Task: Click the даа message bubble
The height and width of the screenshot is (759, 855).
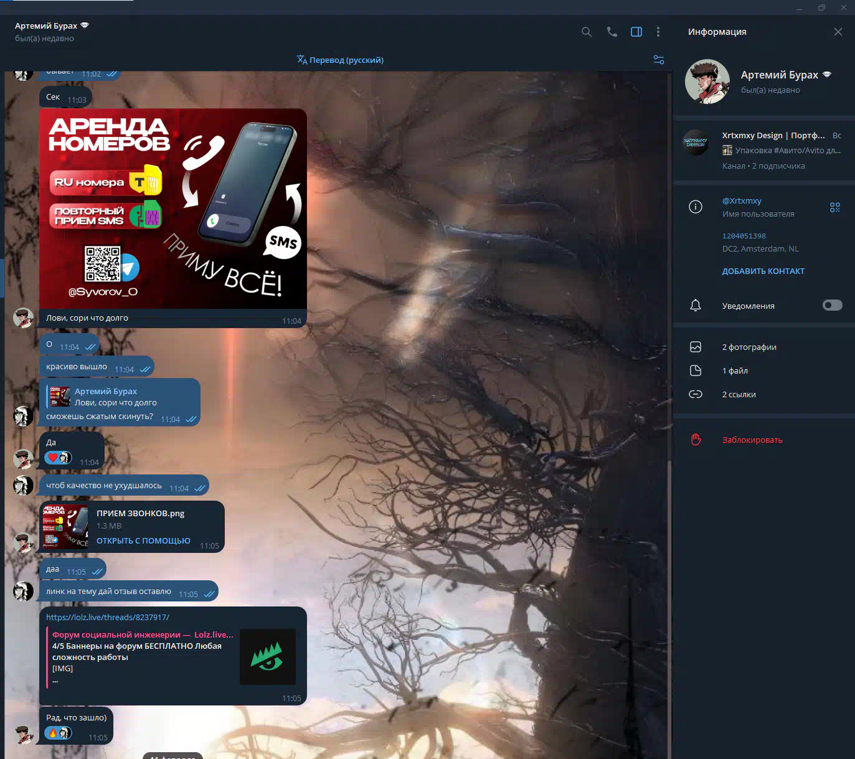Action: (x=73, y=570)
